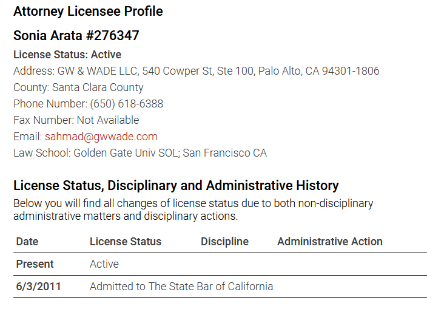This screenshot has height=309, width=427.
Task: Click the phone number (650) 618-6388
Action: click(x=127, y=104)
